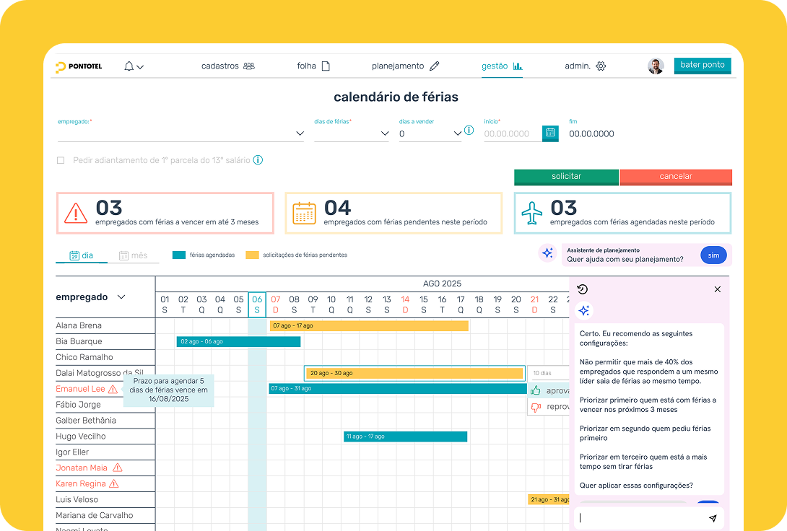Viewport: 787px width, 531px height.
Task: Click the user profile avatar
Action: 656,66
